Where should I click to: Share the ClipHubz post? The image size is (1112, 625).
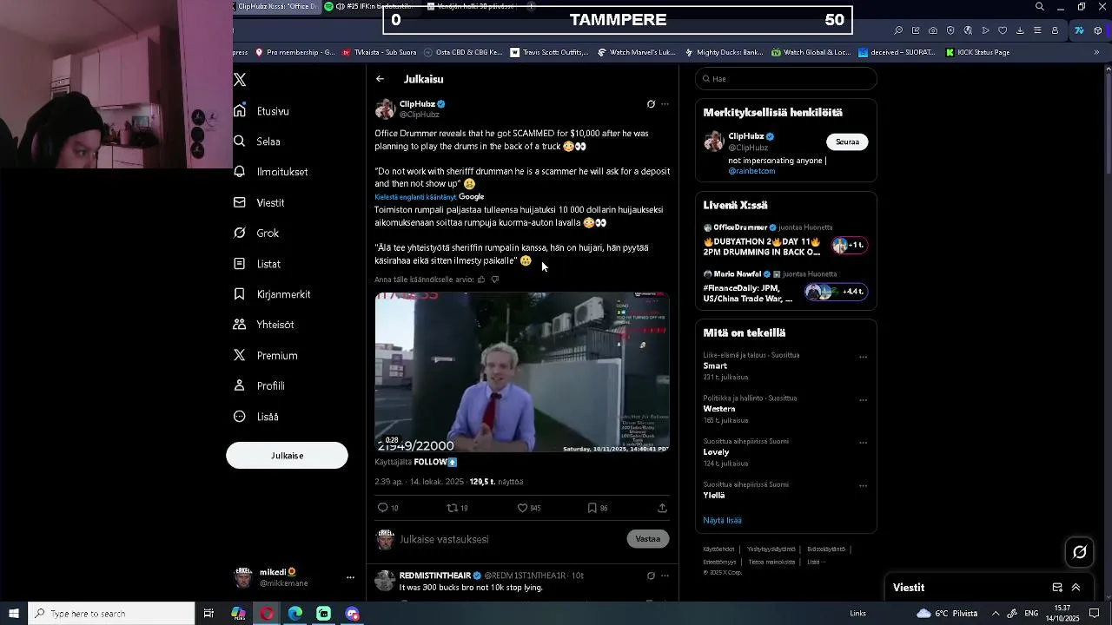[662, 508]
